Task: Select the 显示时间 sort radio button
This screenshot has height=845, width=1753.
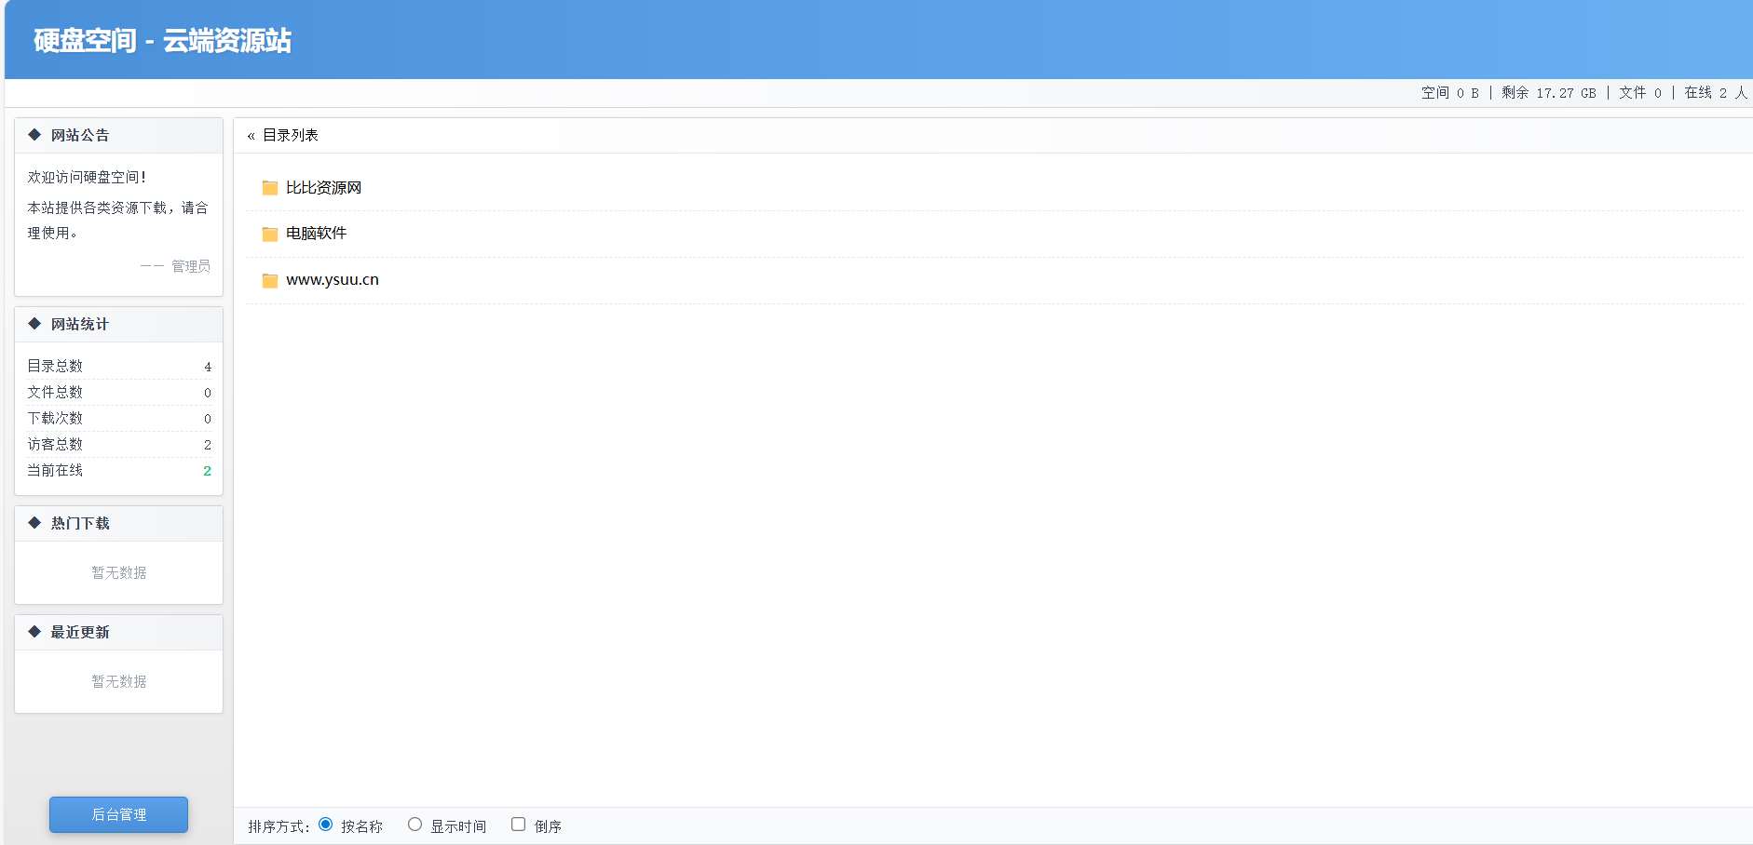Action: [415, 825]
